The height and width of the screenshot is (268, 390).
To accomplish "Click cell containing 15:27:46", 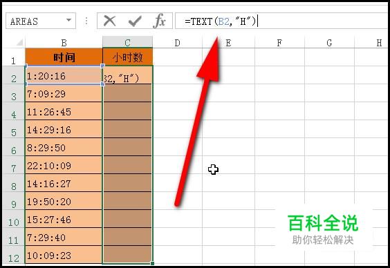I will (x=64, y=219).
